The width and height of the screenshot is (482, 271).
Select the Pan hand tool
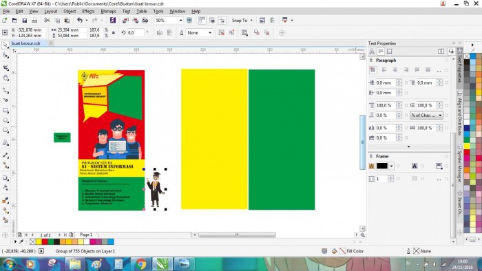(6, 78)
